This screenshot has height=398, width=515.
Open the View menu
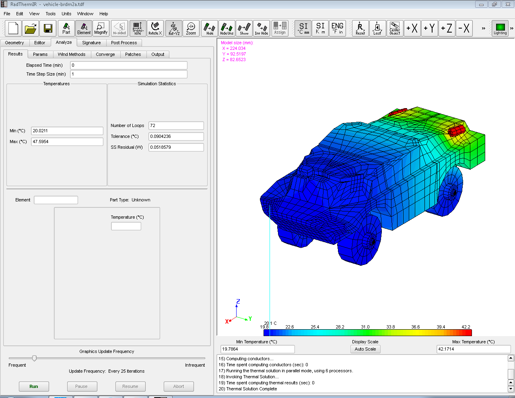(x=35, y=14)
